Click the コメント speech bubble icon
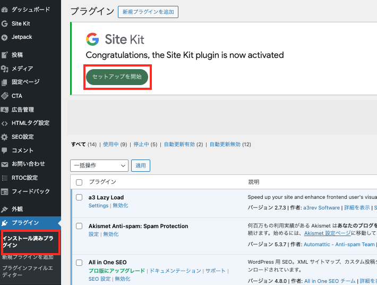The height and width of the screenshot is (285, 377). [x=4, y=150]
